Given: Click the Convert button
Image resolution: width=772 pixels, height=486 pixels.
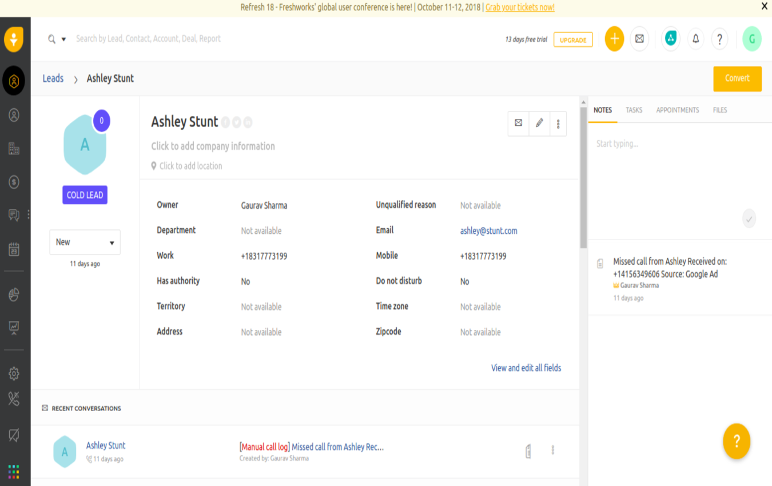Looking at the screenshot, I should [737, 78].
